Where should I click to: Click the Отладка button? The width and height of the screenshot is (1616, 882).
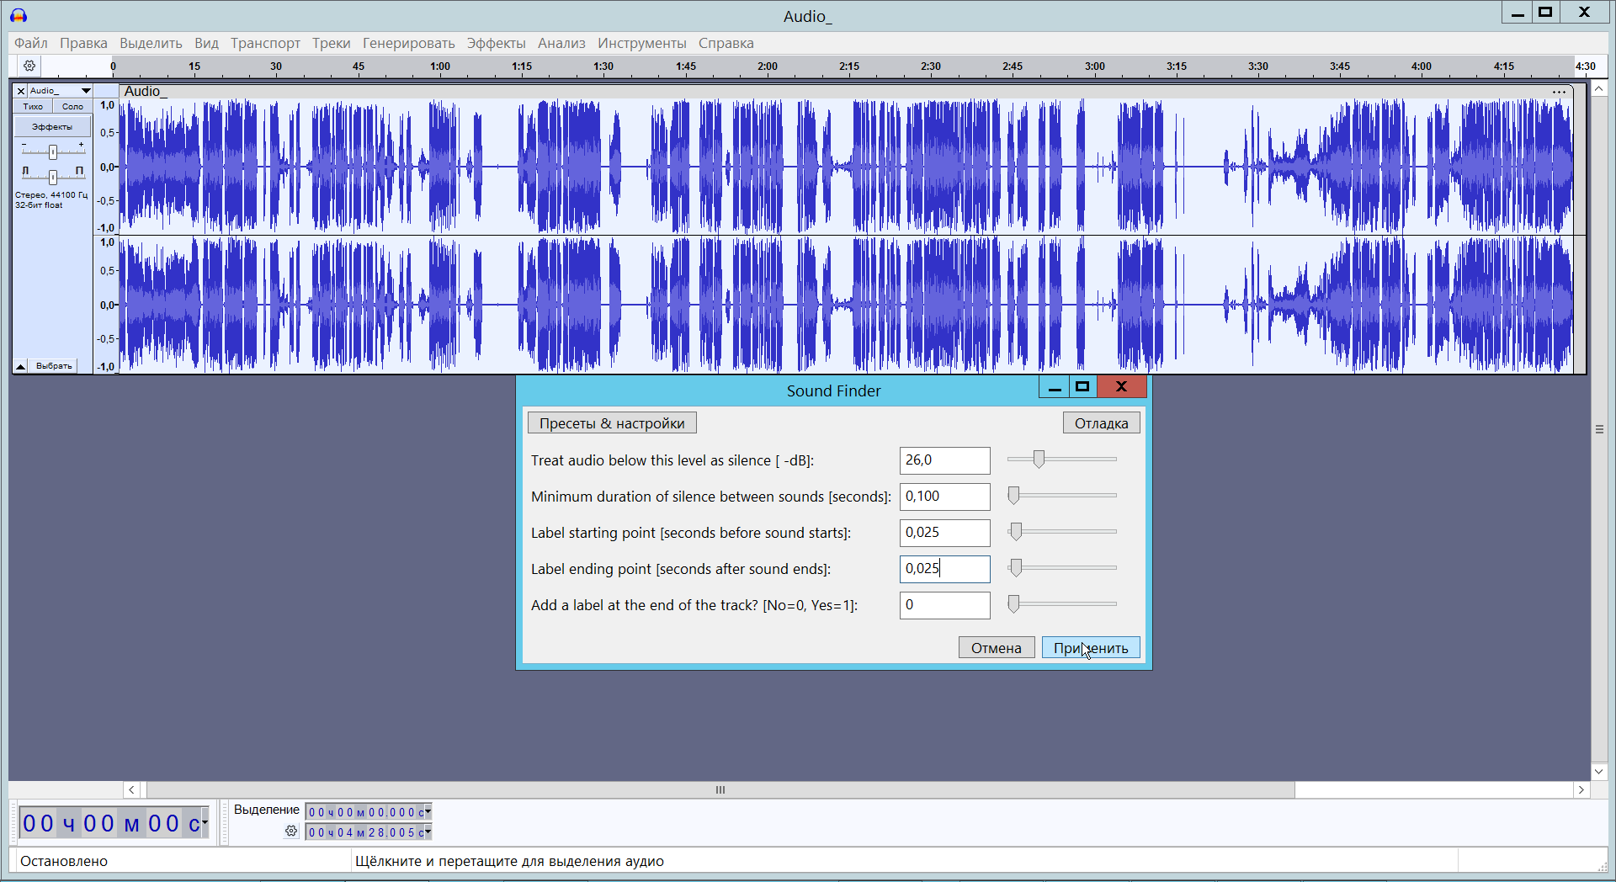click(1101, 423)
